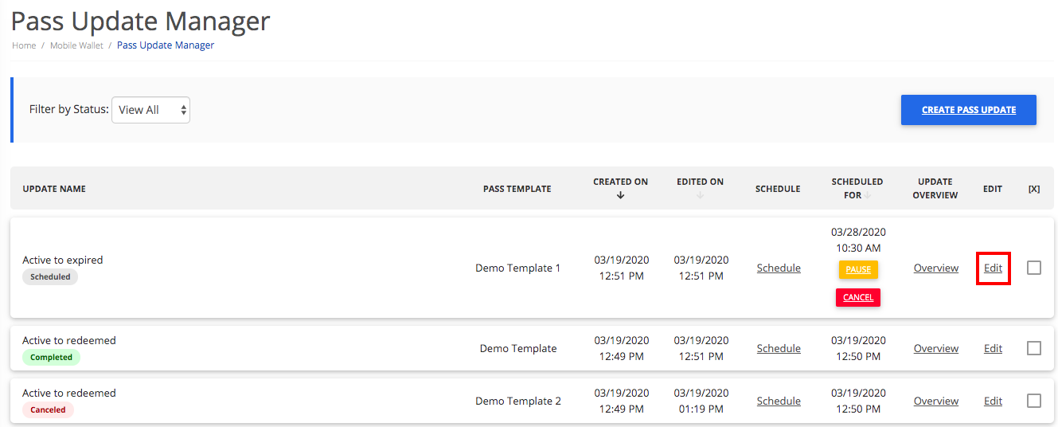The height and width of the screenshot is (427, 1058).
Task: Click the Overview link for Canceled update
Action: click(x=935, y=401)
